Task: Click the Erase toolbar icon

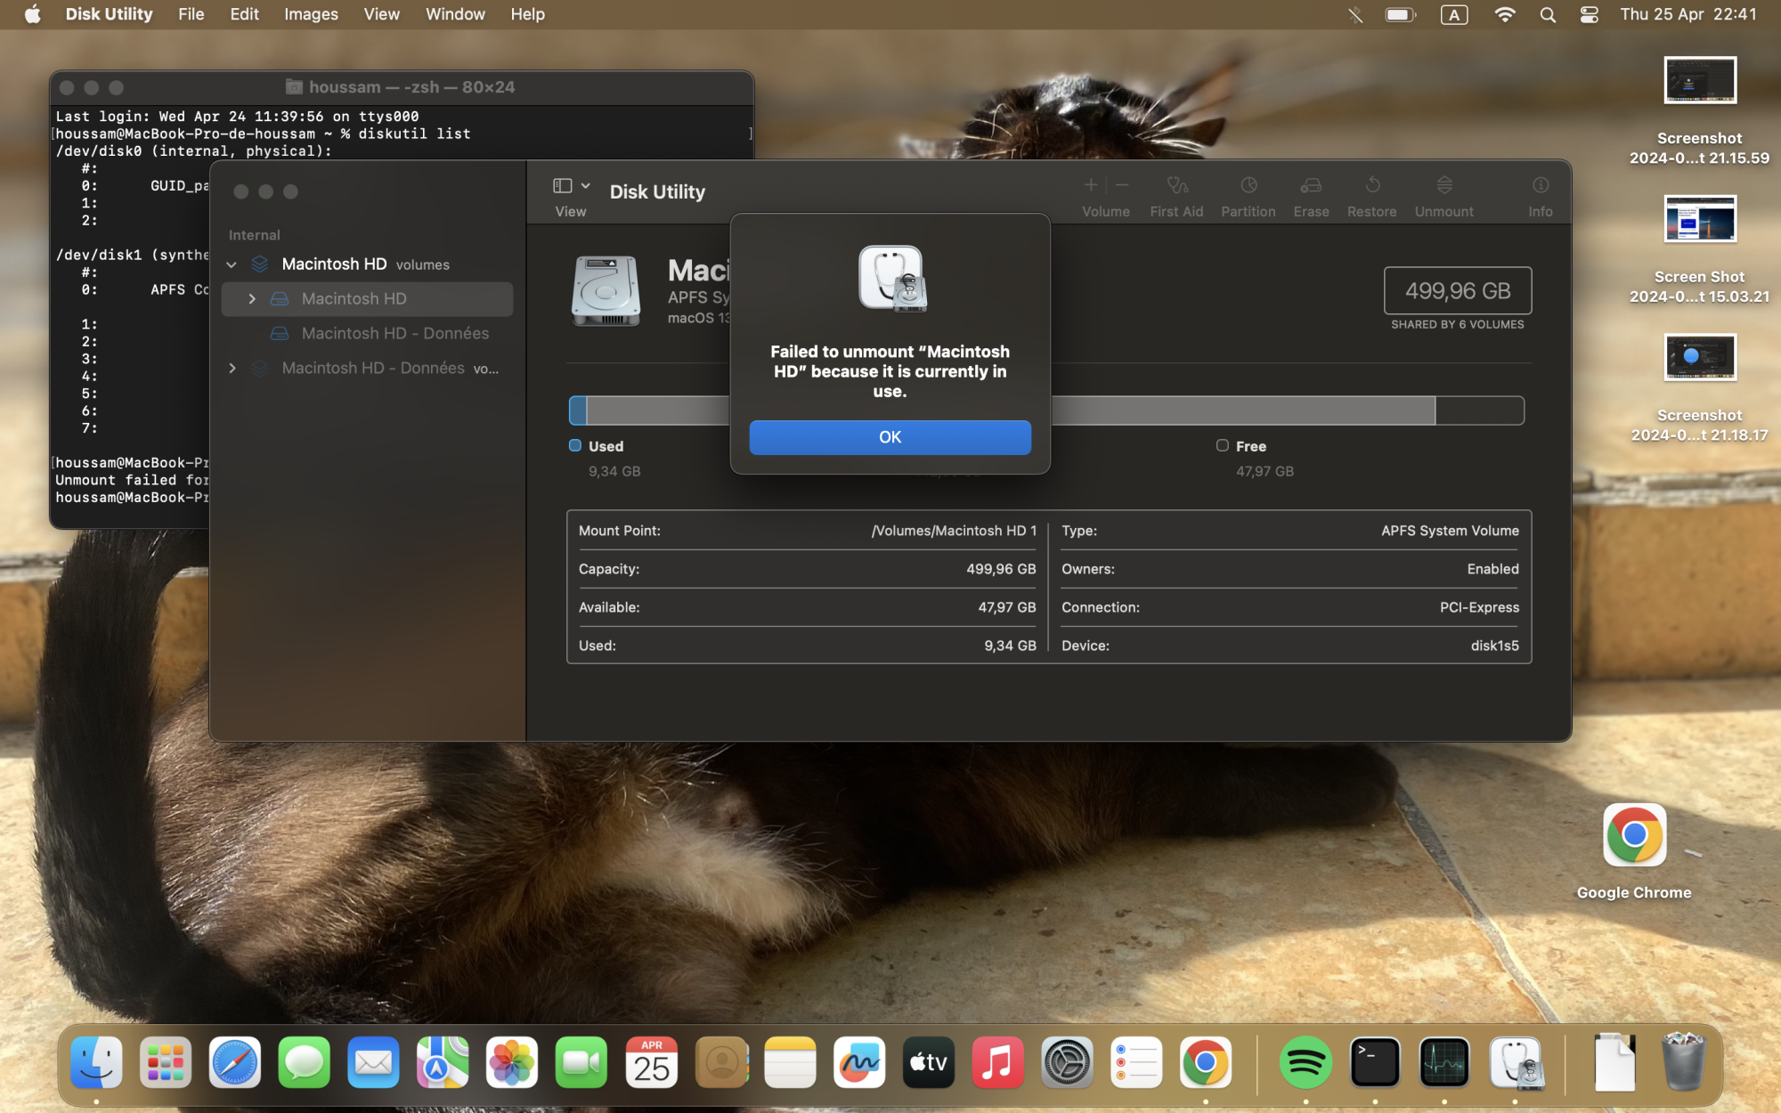Action: 1311,186
